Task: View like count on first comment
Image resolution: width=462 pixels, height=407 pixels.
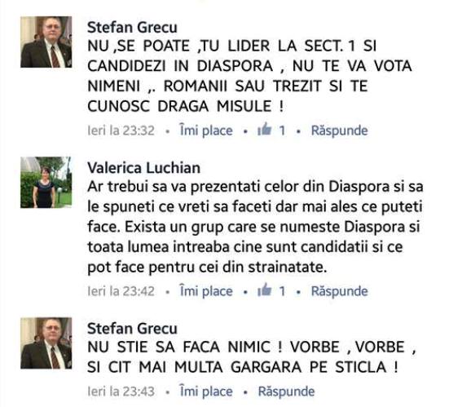Action: point(282,131)
